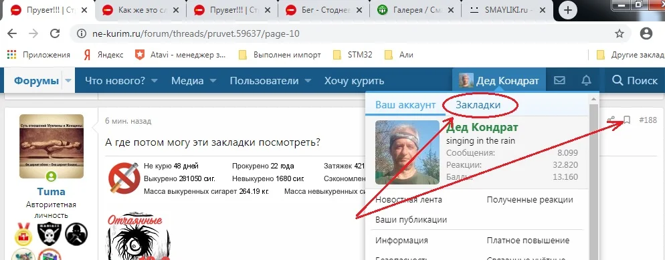Open Tuma username profile link
This screenshot has height=260, width=665.
(52, 192)
